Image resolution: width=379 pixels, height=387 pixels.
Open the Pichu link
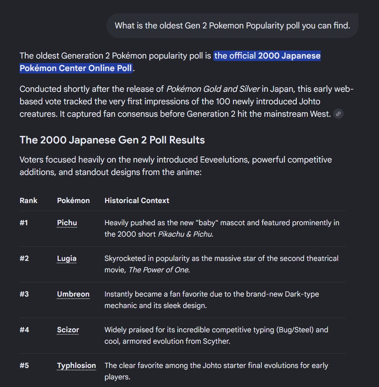[x=67, y=223]
